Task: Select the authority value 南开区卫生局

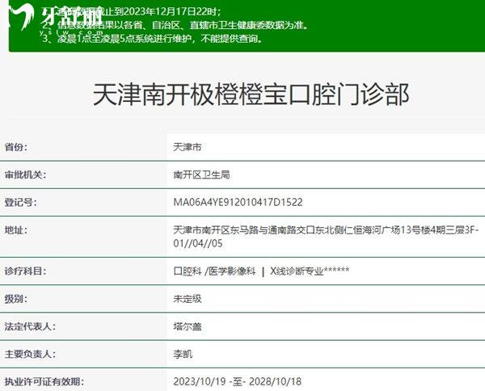Action: (x=201, y=174)
